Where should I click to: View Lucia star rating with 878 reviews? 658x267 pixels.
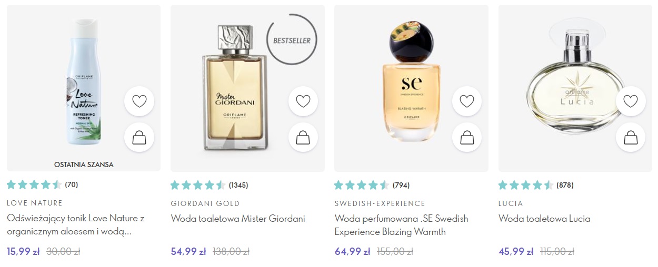coord(536,185)
